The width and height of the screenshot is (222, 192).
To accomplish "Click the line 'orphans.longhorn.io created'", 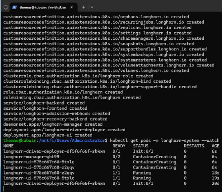I will [96, 17].
